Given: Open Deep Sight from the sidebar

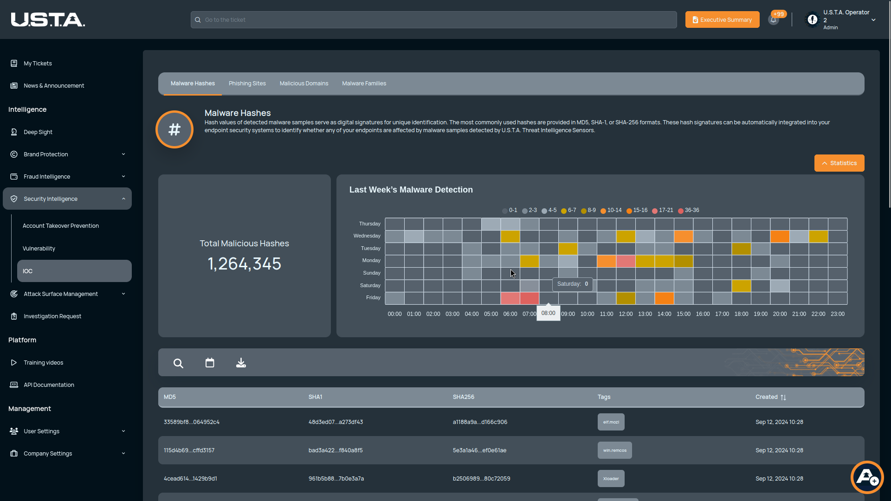Looking at the screenshot, I should (38, 132).
